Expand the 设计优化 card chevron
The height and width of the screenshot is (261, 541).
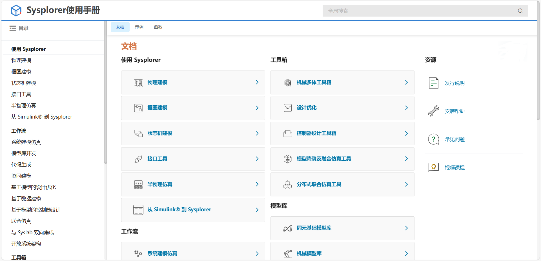point(406,108)
